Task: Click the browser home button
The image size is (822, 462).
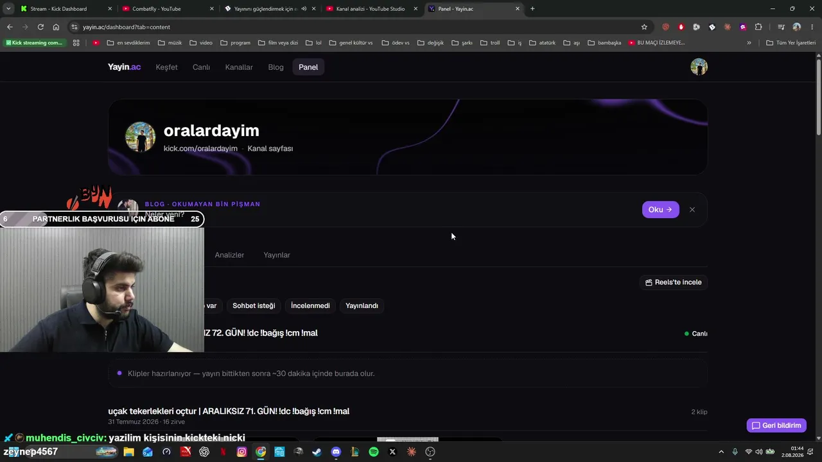Action: pos(56,27)
